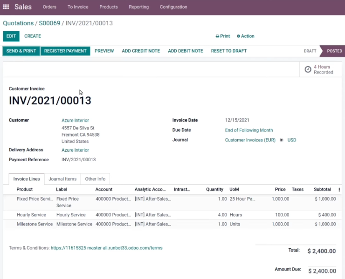Click the Product column header
The width and height of the screenshot is (345, 279).
click(24, 190)
